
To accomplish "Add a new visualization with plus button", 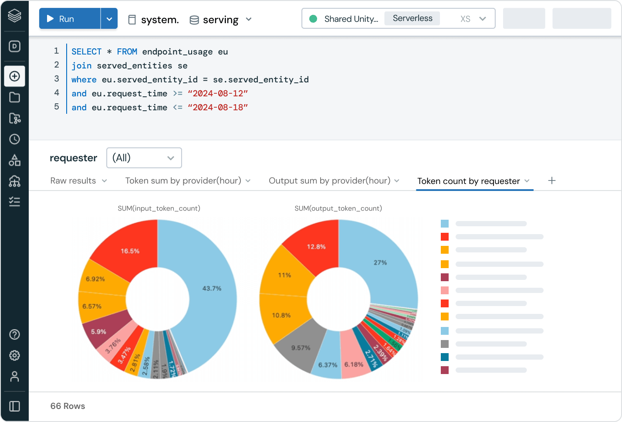I will (552, 181).
